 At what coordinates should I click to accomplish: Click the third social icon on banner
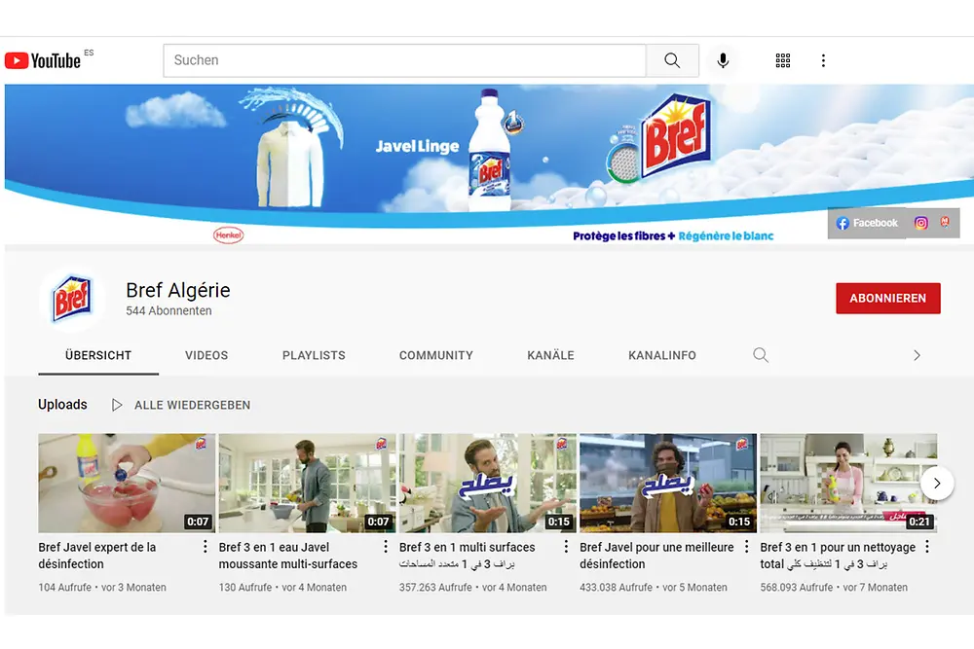945,222
